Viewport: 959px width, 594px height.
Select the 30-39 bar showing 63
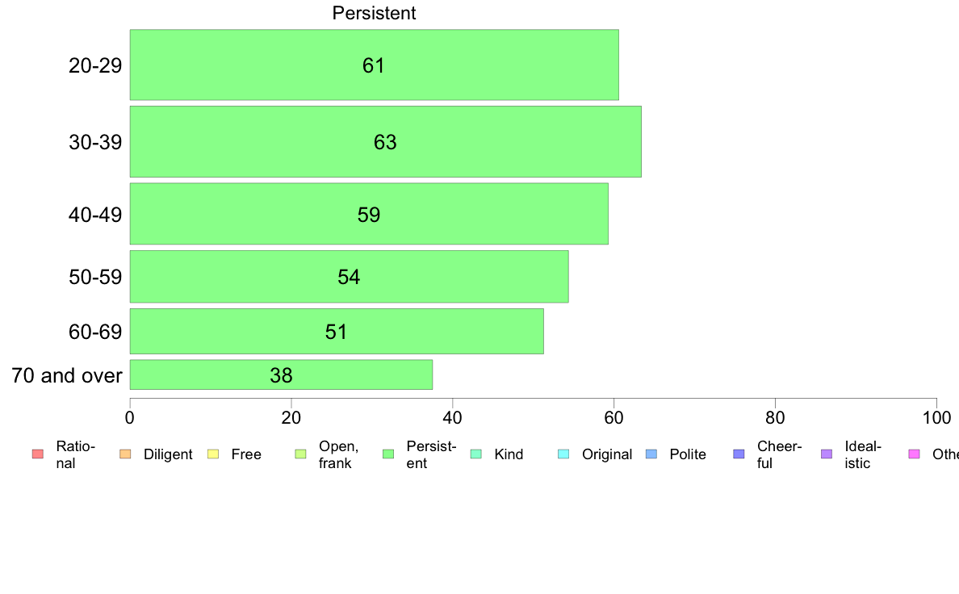(x=385, y=142)
